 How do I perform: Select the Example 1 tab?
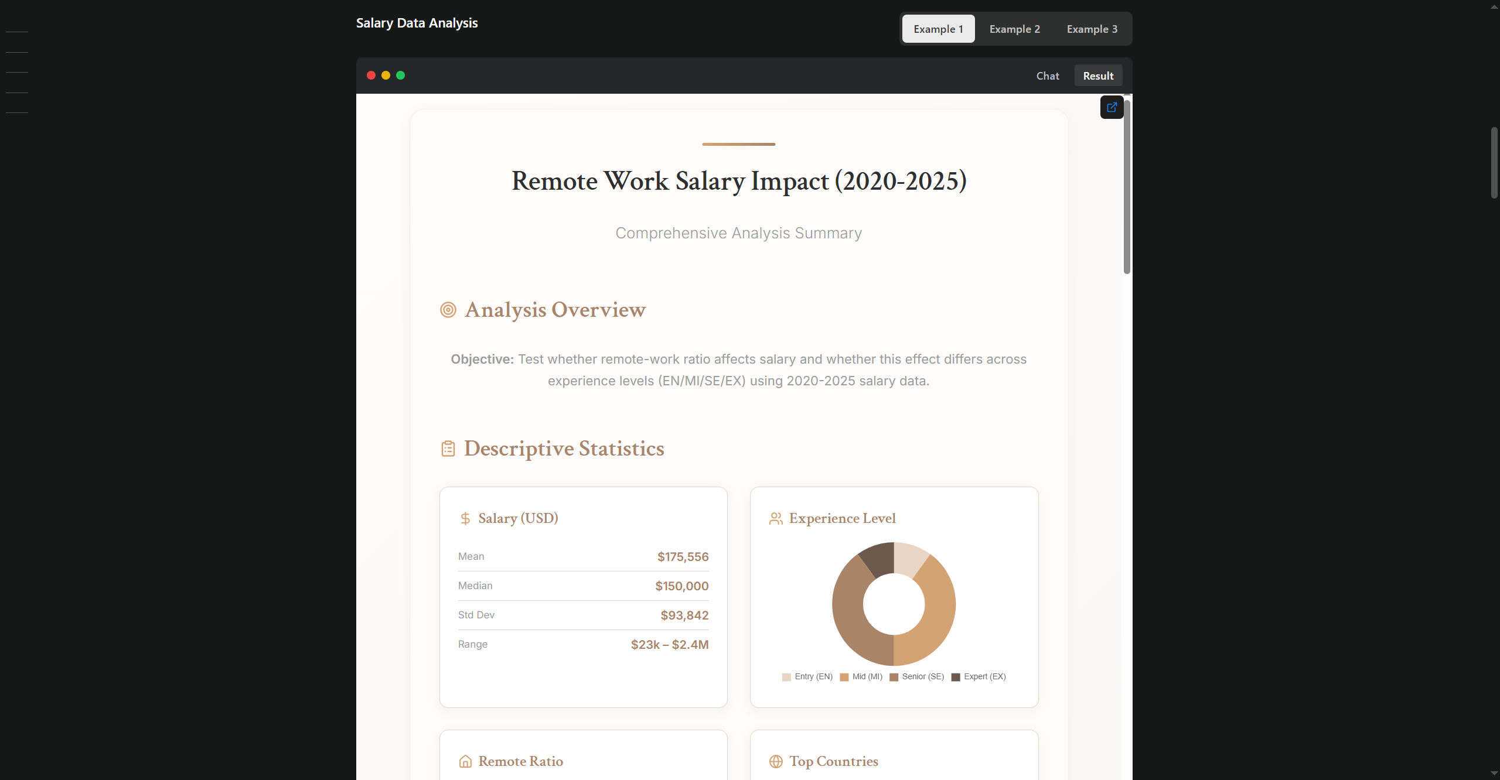tap(938, 29)
